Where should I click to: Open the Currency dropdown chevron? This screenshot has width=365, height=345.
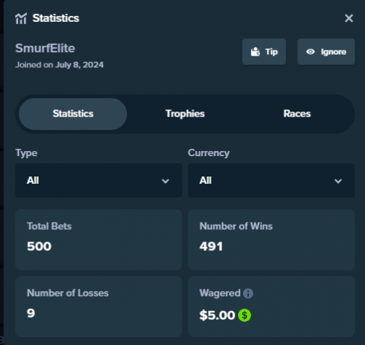point(338,181)
